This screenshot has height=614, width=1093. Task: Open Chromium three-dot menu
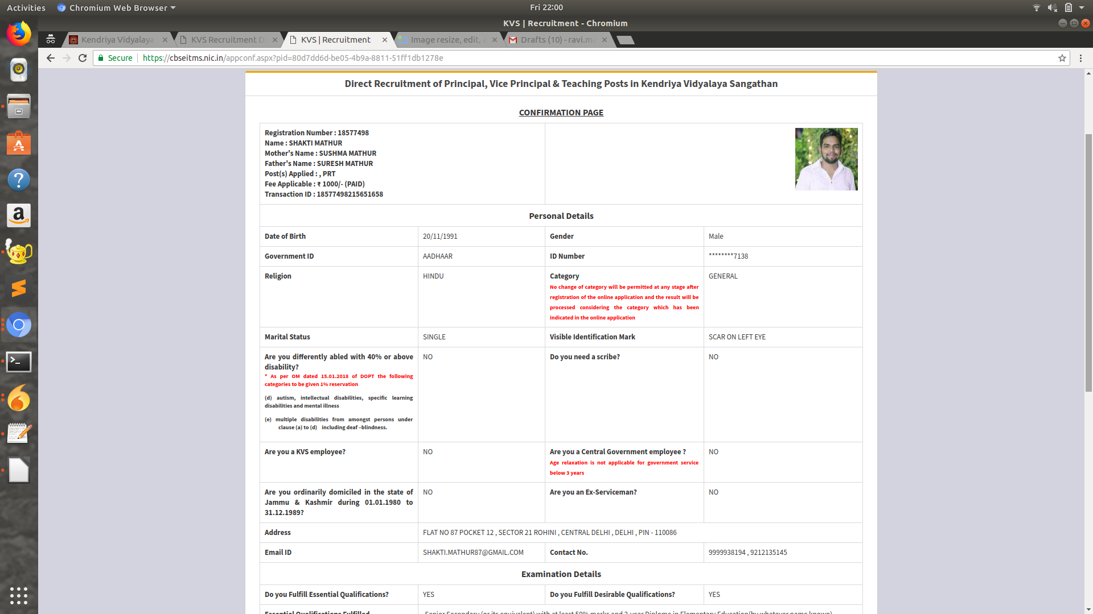[x=1080, y=58]
